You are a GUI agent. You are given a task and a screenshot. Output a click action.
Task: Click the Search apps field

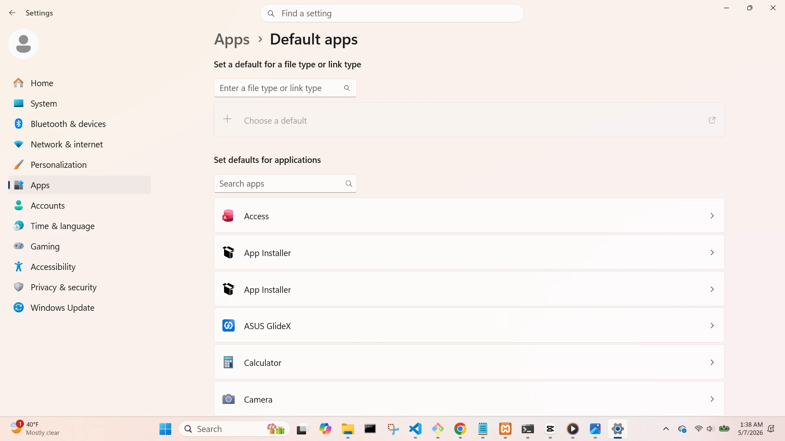click(285, 183)
